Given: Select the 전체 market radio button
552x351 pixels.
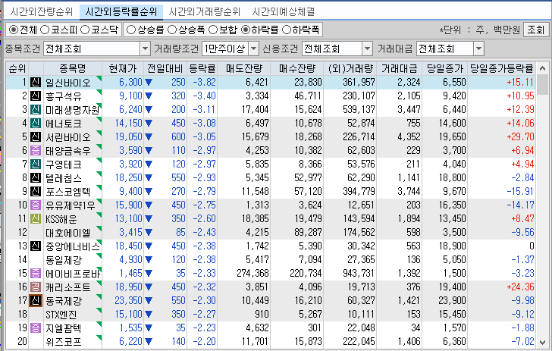Looking at the screenshot, I should (x=14, y=30).
